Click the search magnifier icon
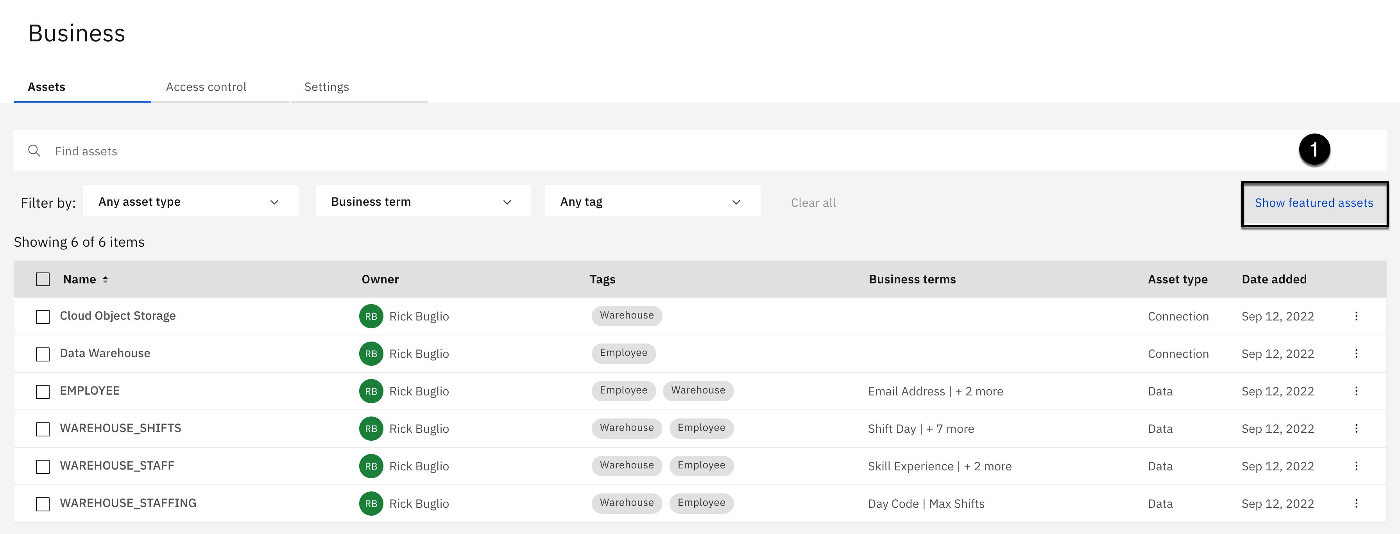 tap(34, 151)
